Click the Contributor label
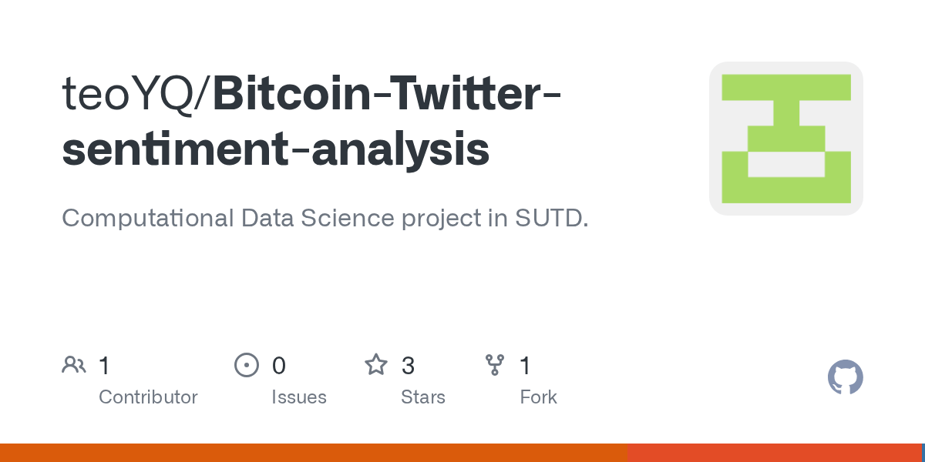925x462 pixels. click(148, 397)
